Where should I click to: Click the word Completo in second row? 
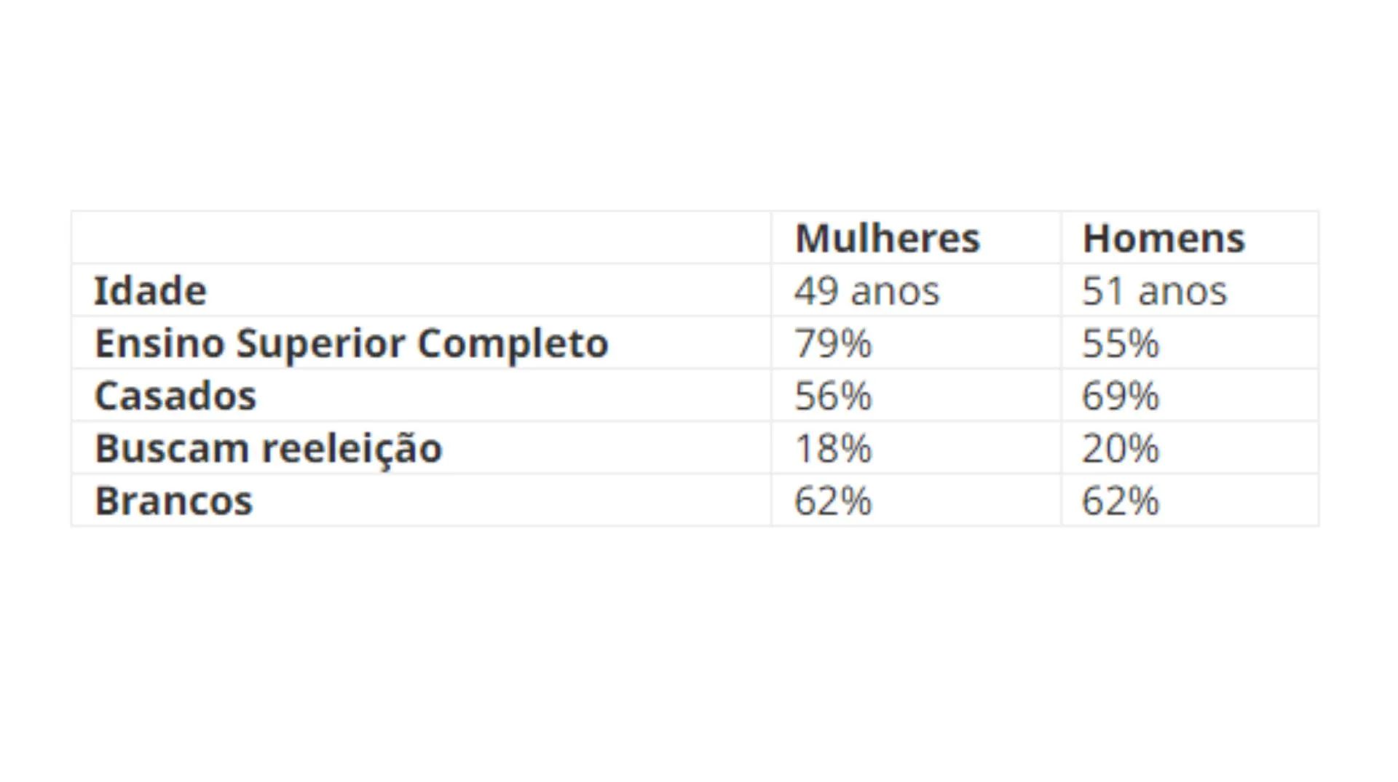point(513,343)
